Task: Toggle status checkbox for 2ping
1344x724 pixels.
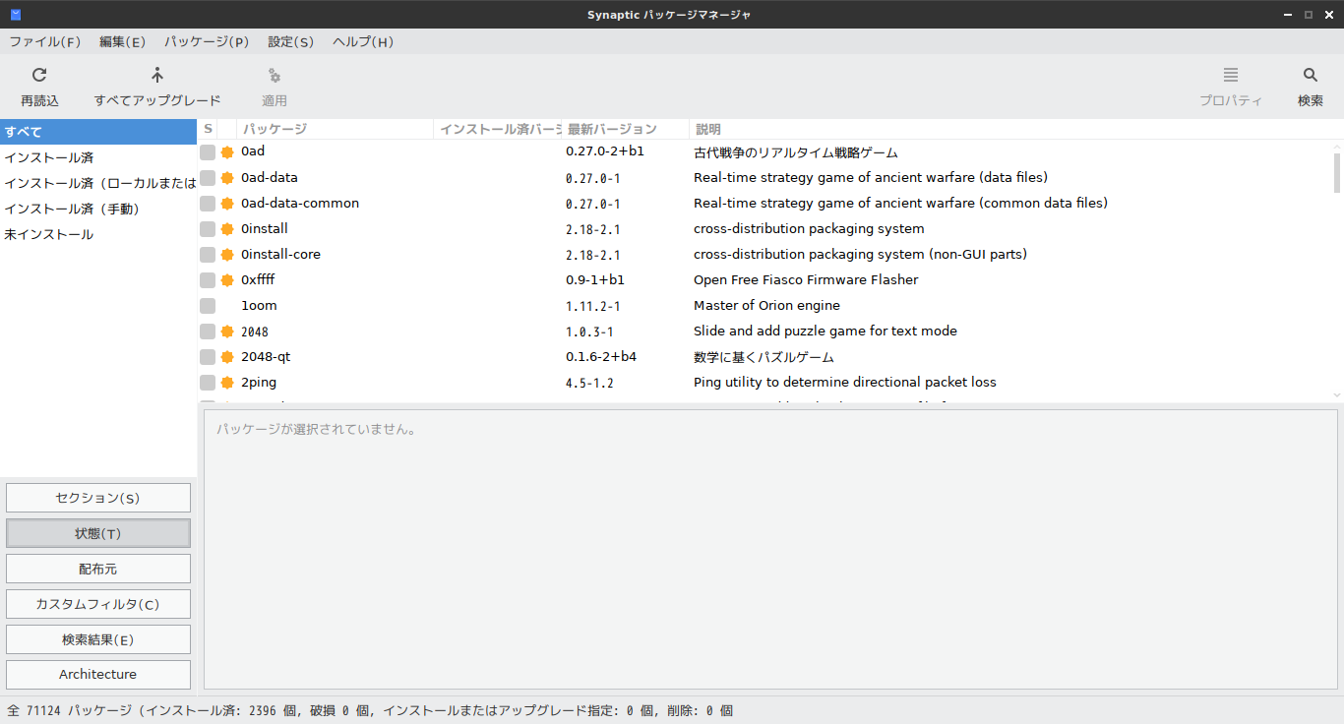Action: click(x=208, y=383)
